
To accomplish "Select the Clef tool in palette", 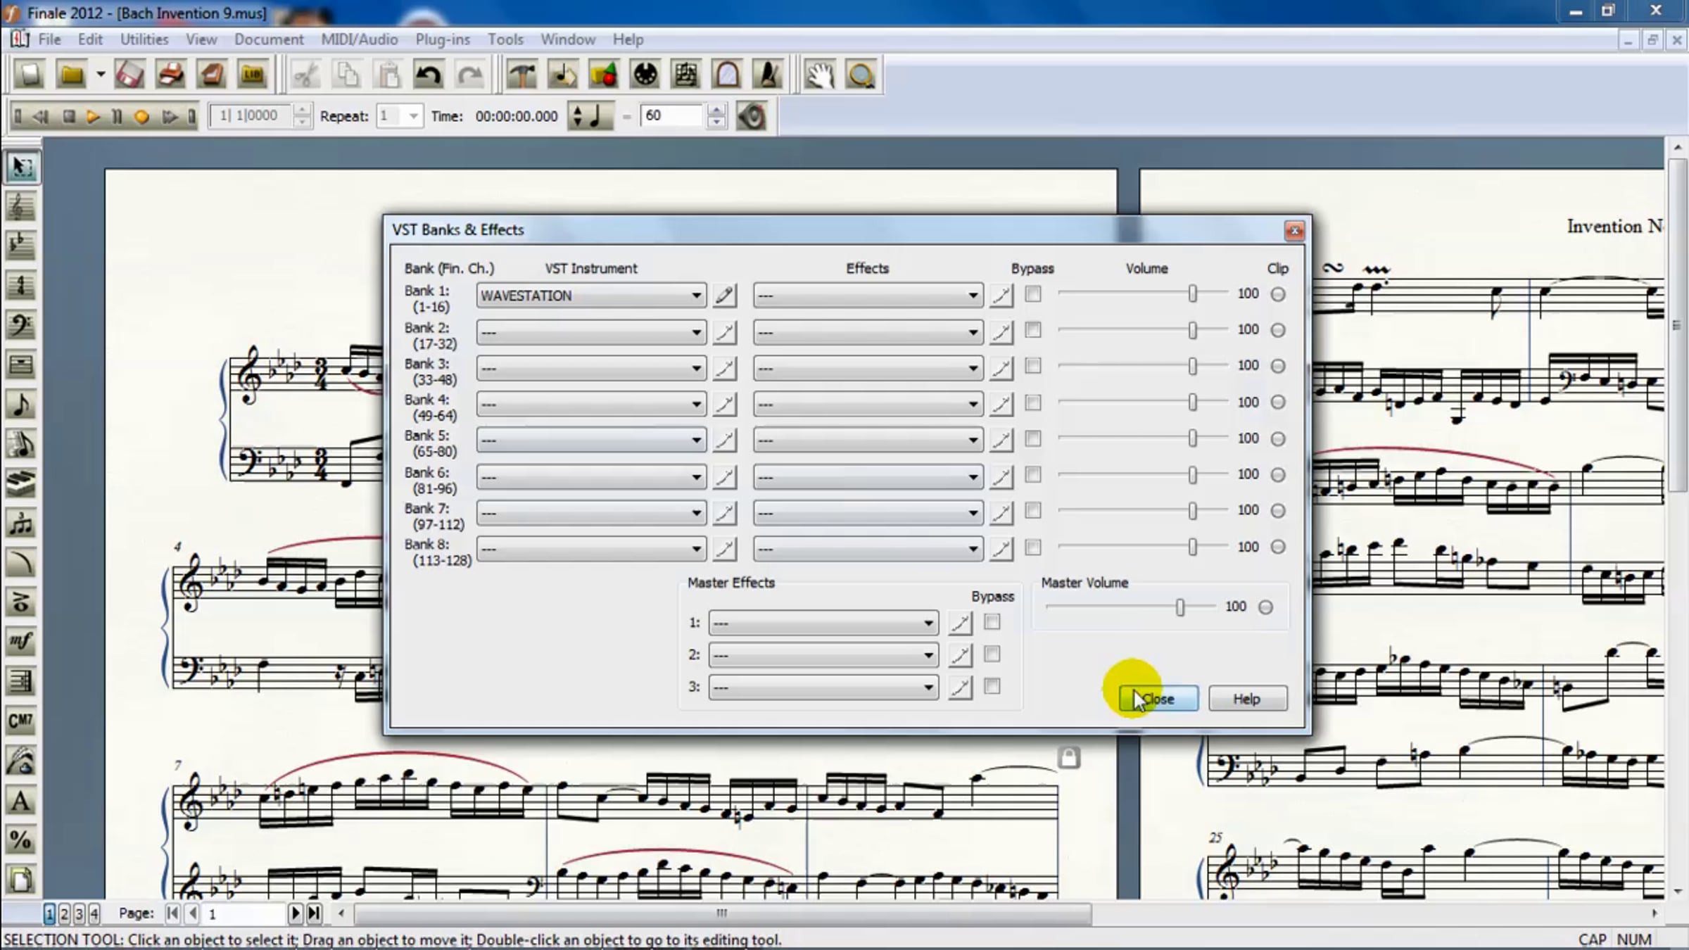I will point(20,325).
